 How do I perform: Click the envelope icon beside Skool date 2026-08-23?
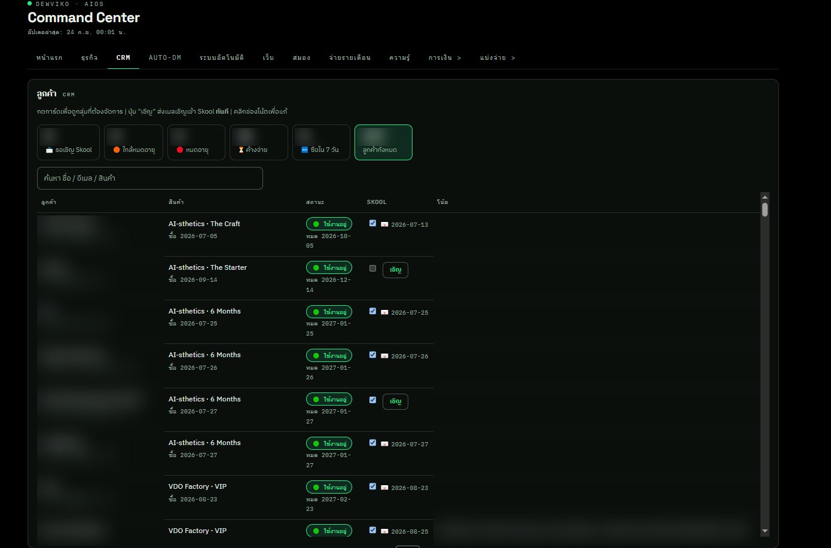pyautogui.click(x=384, y=488)
